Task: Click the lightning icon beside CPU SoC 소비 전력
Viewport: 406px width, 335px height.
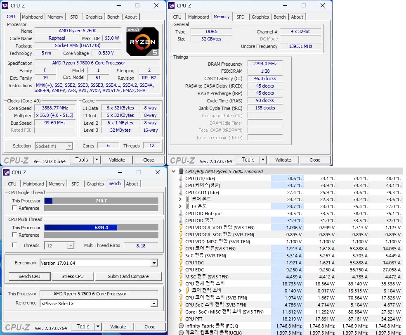Action: coord(181,305)
